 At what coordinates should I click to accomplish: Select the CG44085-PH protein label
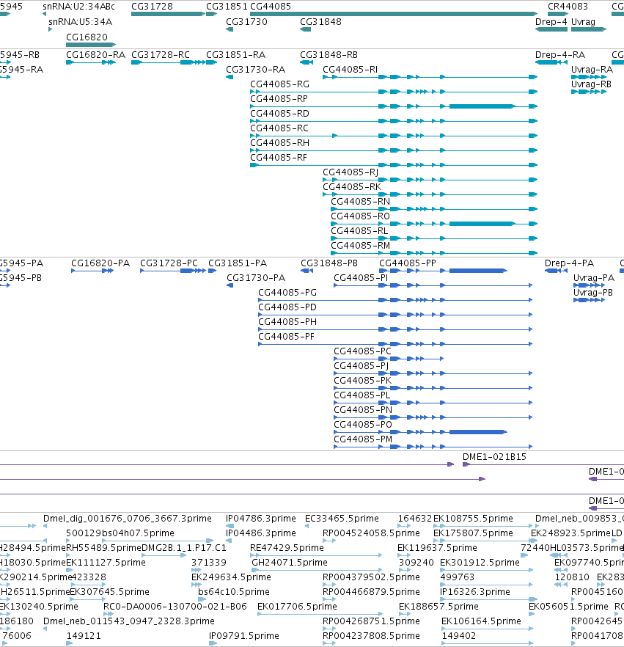coord(287,322)
